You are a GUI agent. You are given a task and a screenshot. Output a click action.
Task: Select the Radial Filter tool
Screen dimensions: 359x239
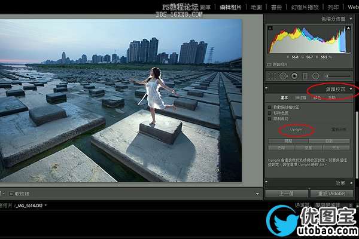coord(315,76)
